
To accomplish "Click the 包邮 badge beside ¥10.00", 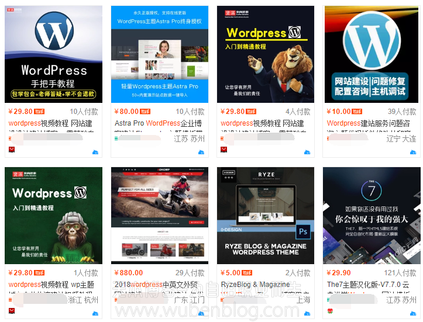I will click(x=357, y=112).
